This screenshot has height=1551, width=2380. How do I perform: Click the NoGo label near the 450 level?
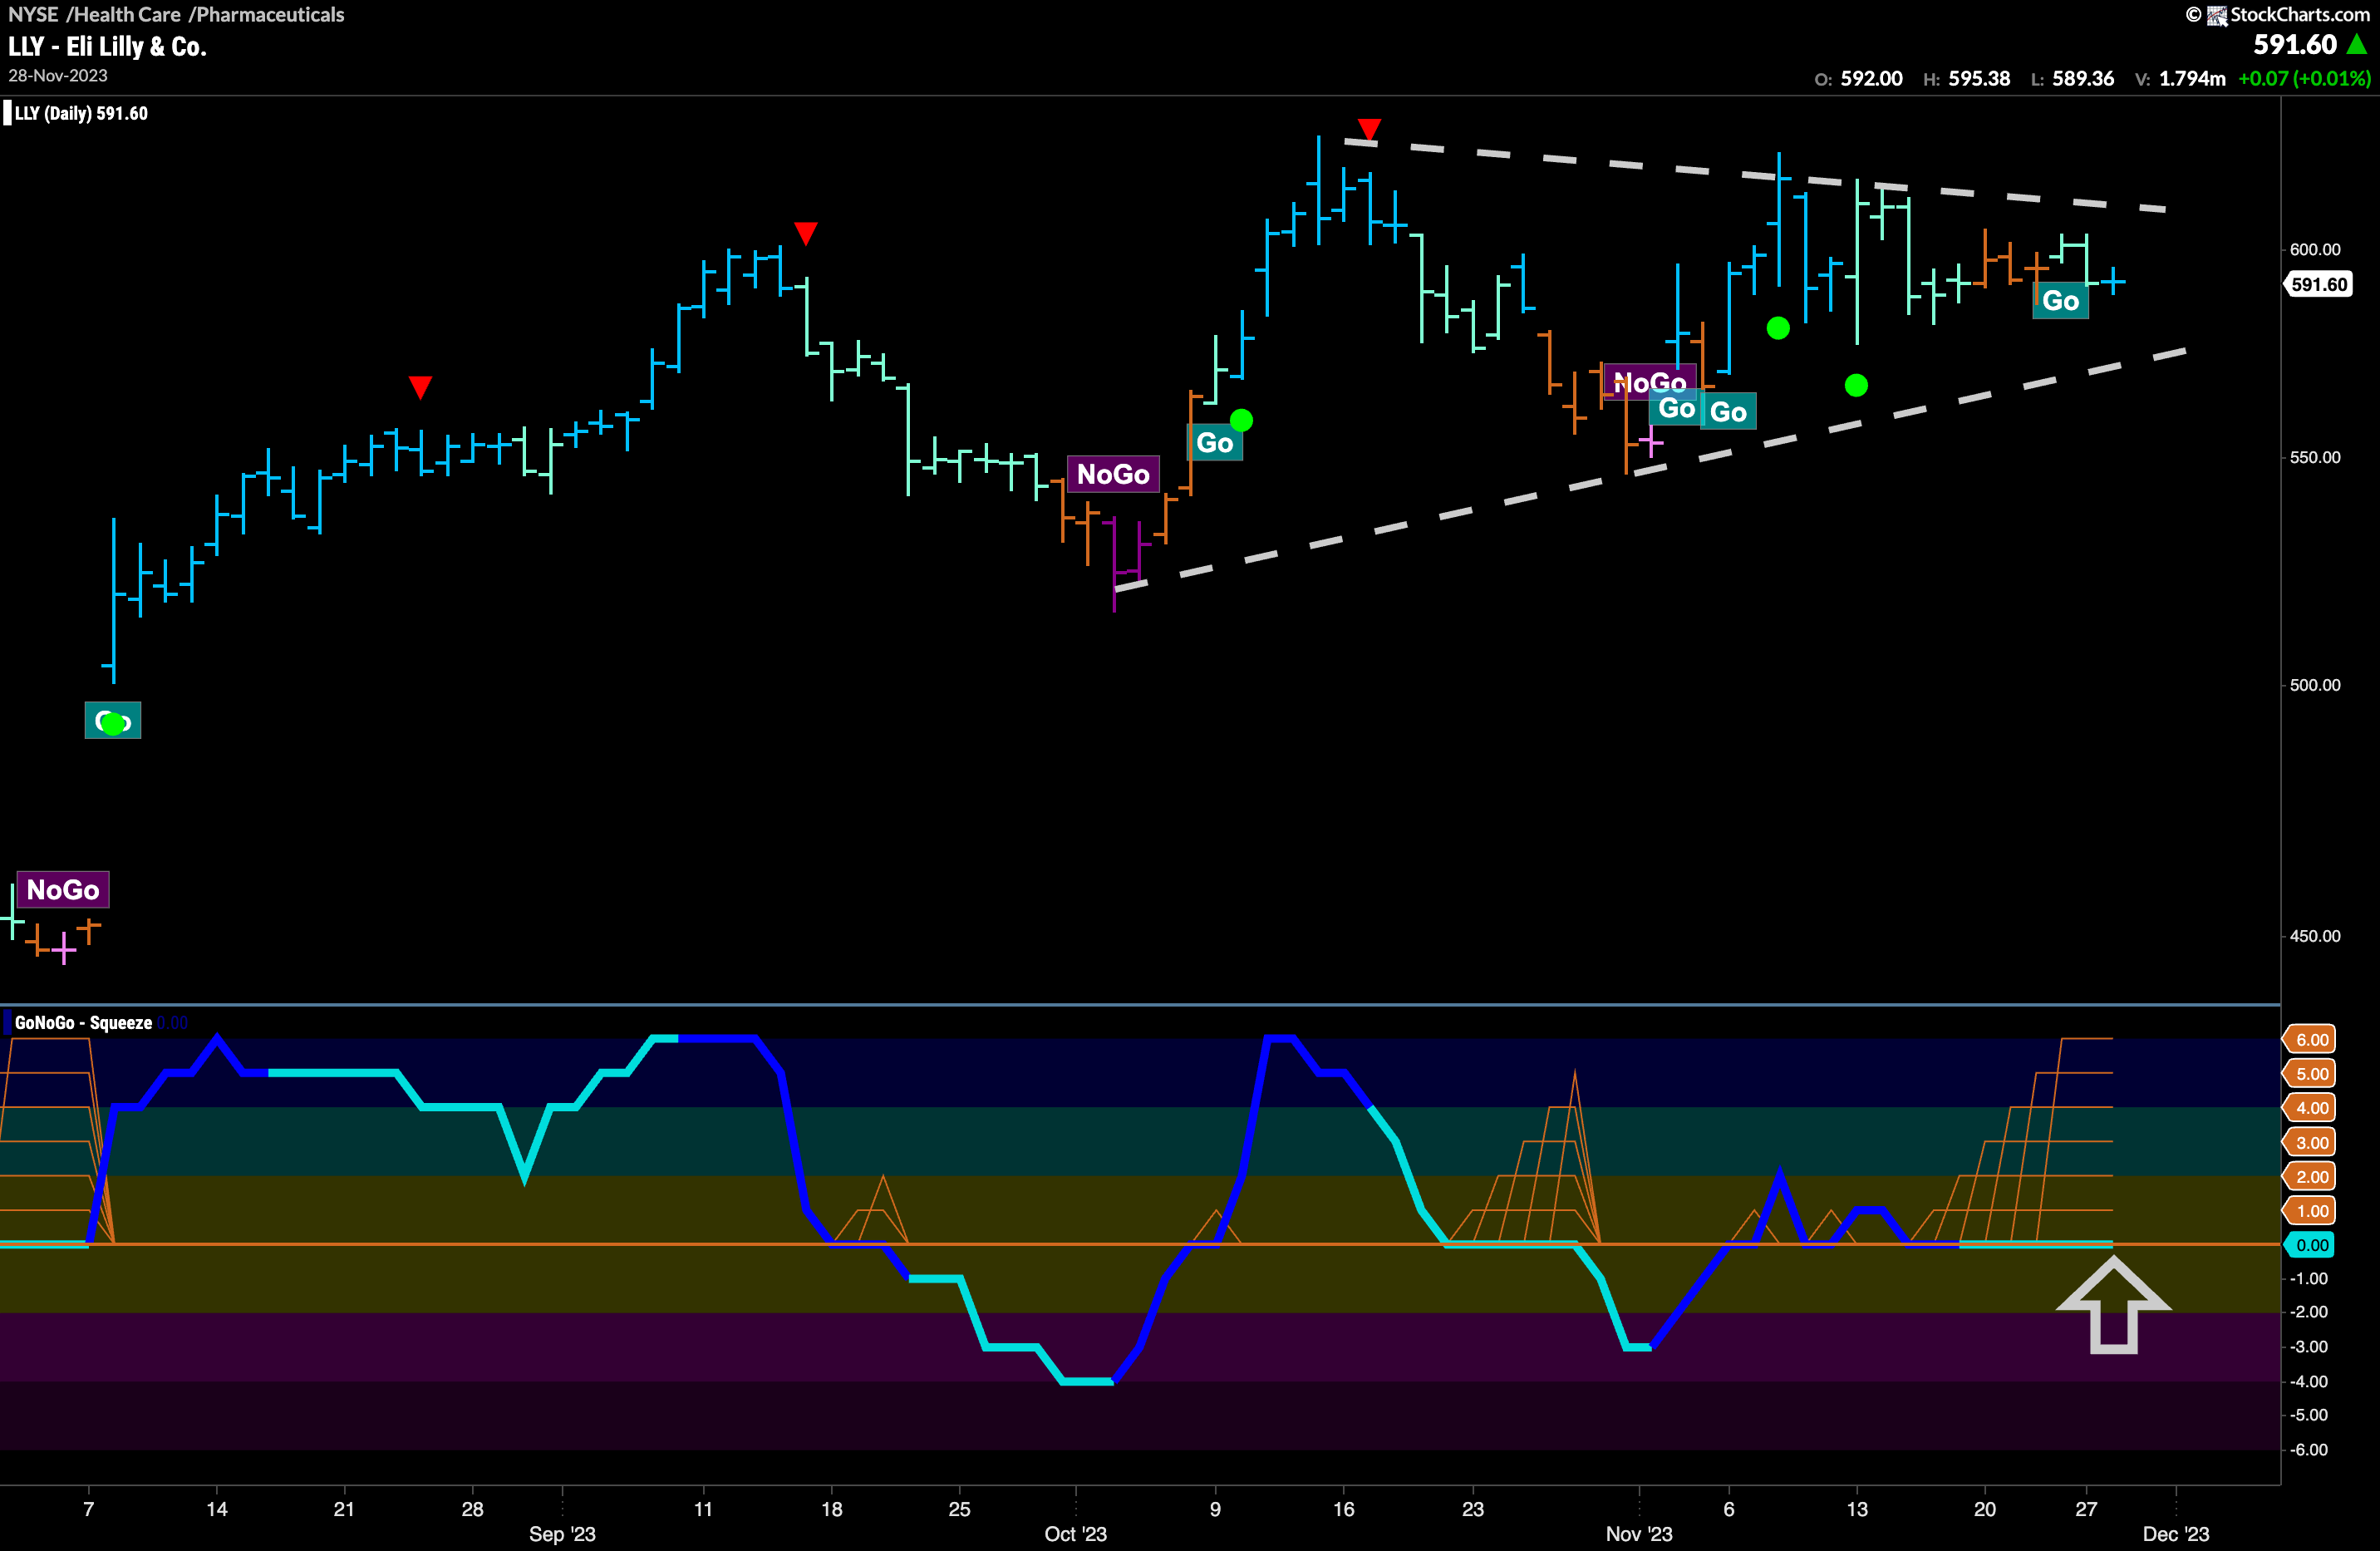coord(63,890)
